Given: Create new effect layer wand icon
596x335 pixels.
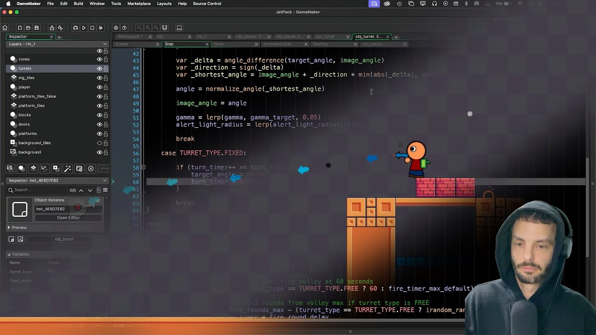Looking at the screenshot, I should [x=68, y=168].
